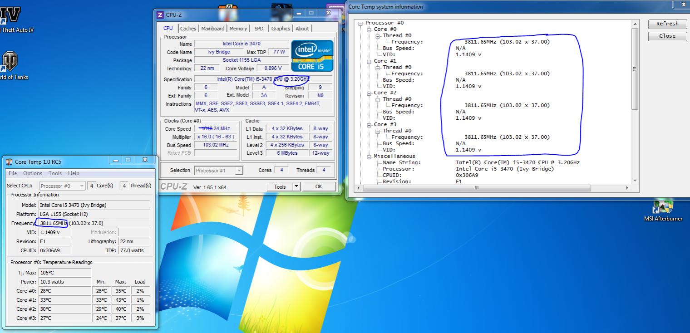Screen dimensions: 690x333
Task: Open the Tools menu in Core Temp
Action: (55, 173)
